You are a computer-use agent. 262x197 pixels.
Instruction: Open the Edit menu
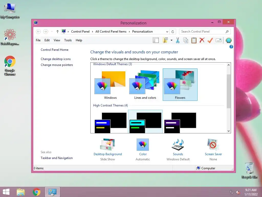pyautogui.click(x=47, y=40)
